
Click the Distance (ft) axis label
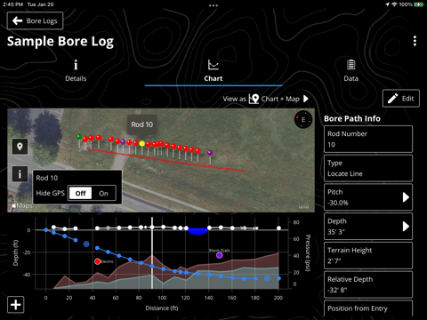pos(162,308)
